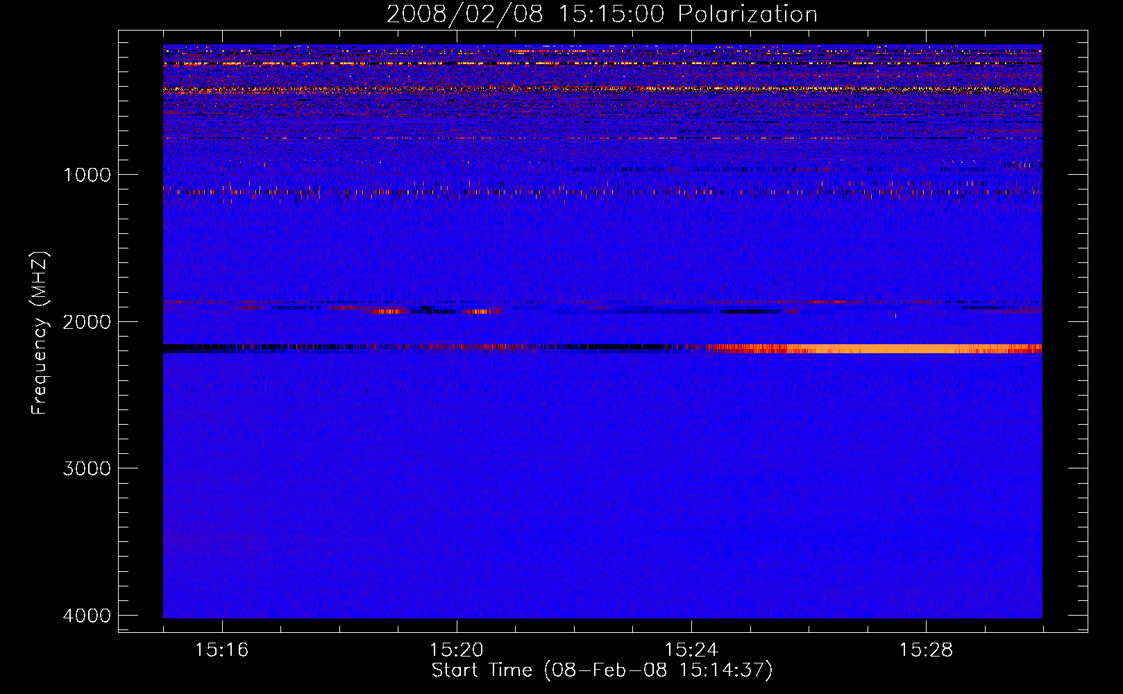Select the 3000 frequency tick label
Image resolution: width=1123 pixels, height=694 pixels.
pos(87,468)
